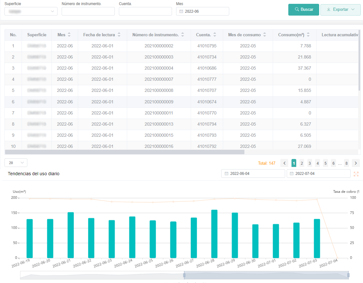Image resolution: width=363 pixels, height=283 pixels.
Task: Open the Mes date picker 2022-06
Action: click(202, 11)
